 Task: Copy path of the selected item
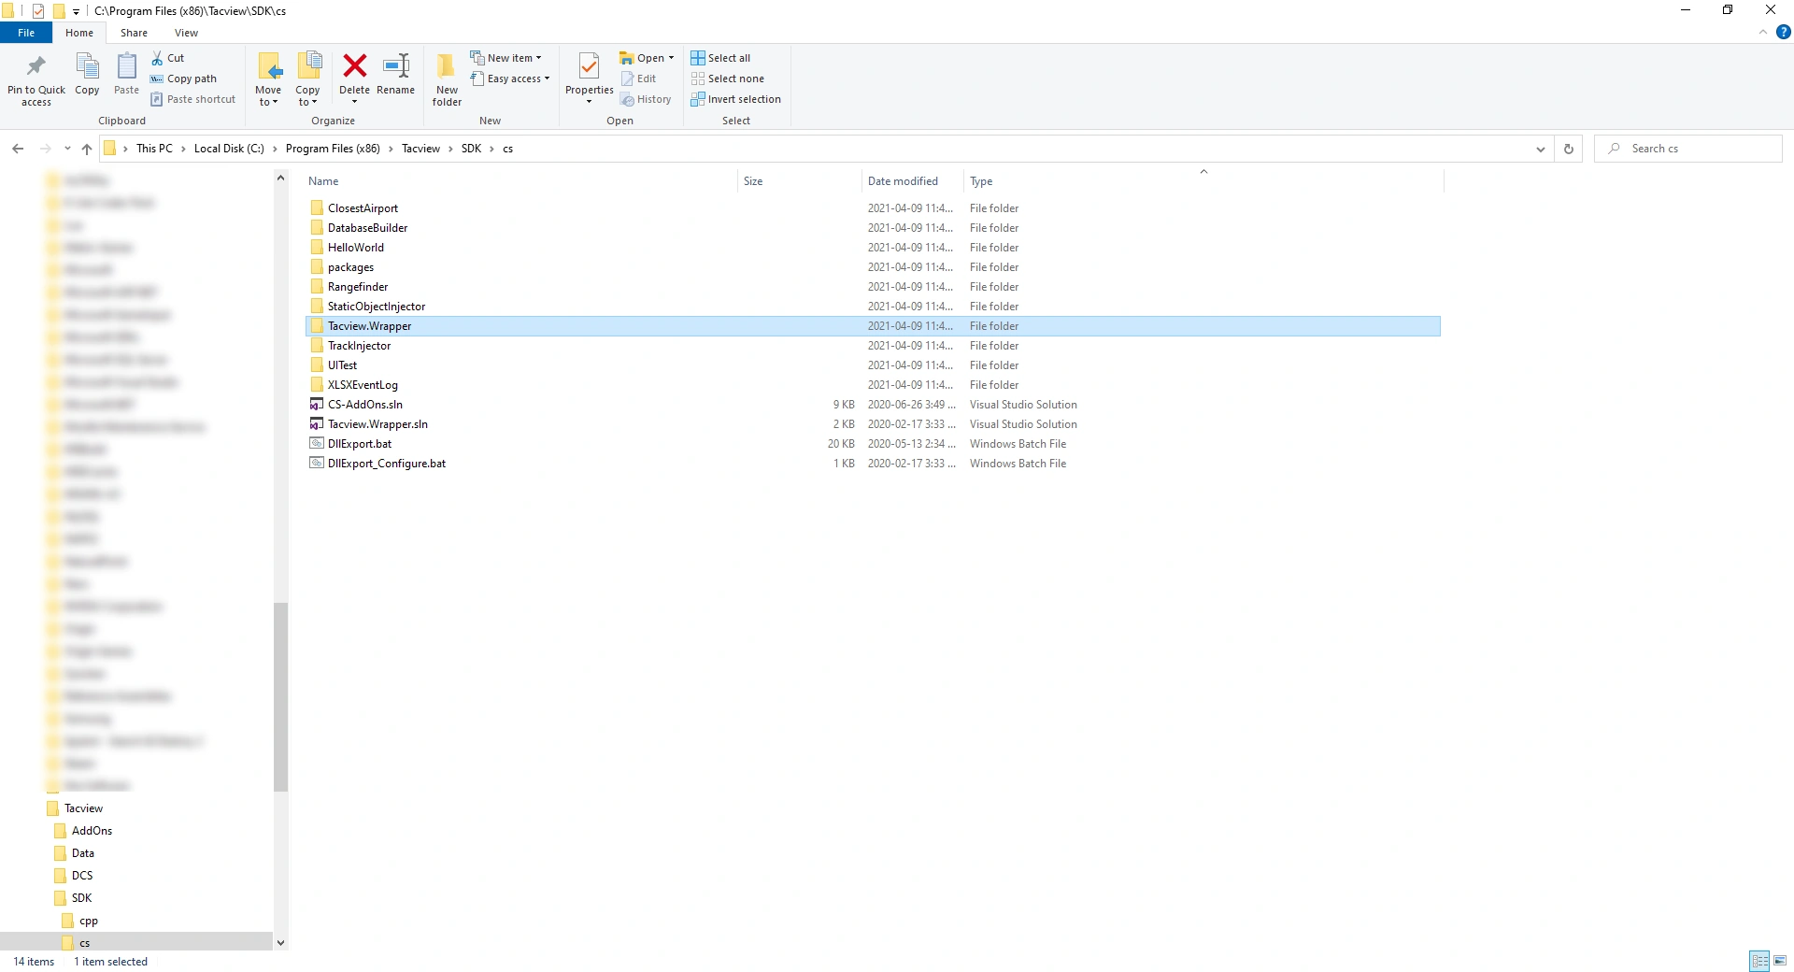click(x=183, y=79)
